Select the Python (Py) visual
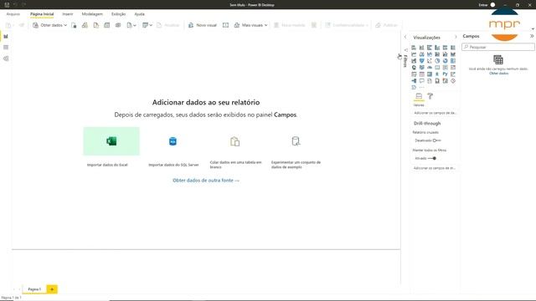 445,74
